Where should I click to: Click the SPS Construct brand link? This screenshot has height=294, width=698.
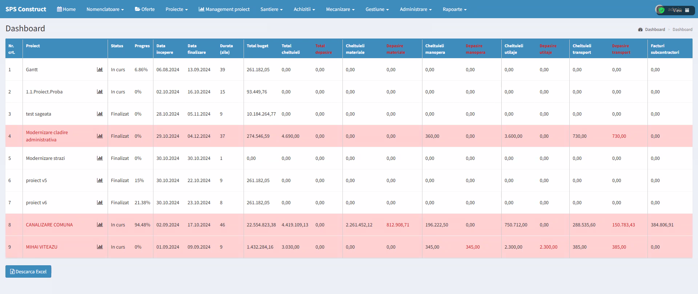point(26,9)
